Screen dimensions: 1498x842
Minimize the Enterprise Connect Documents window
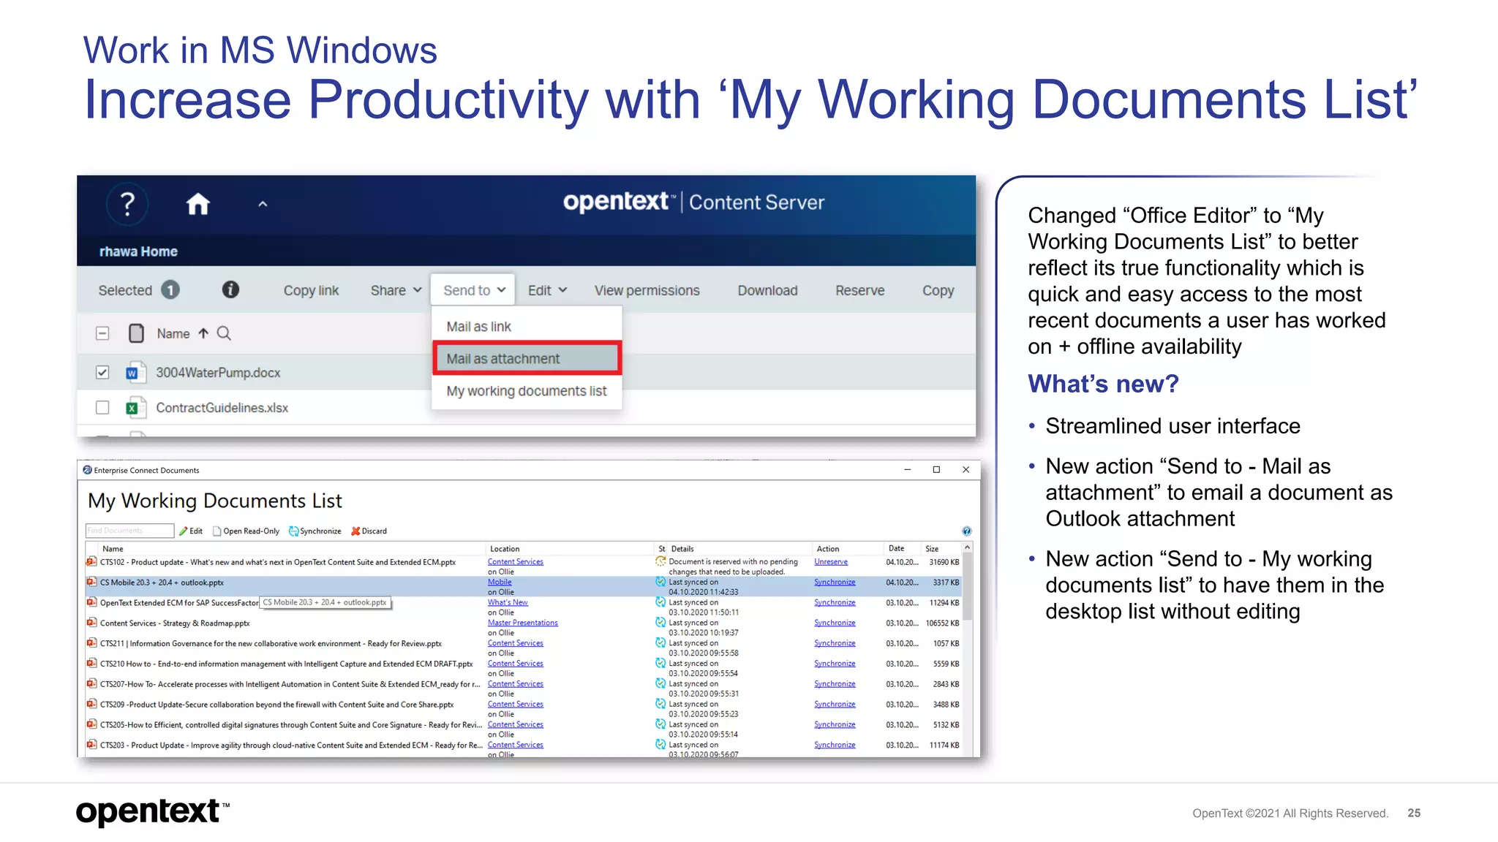click(x=907, y=470)
